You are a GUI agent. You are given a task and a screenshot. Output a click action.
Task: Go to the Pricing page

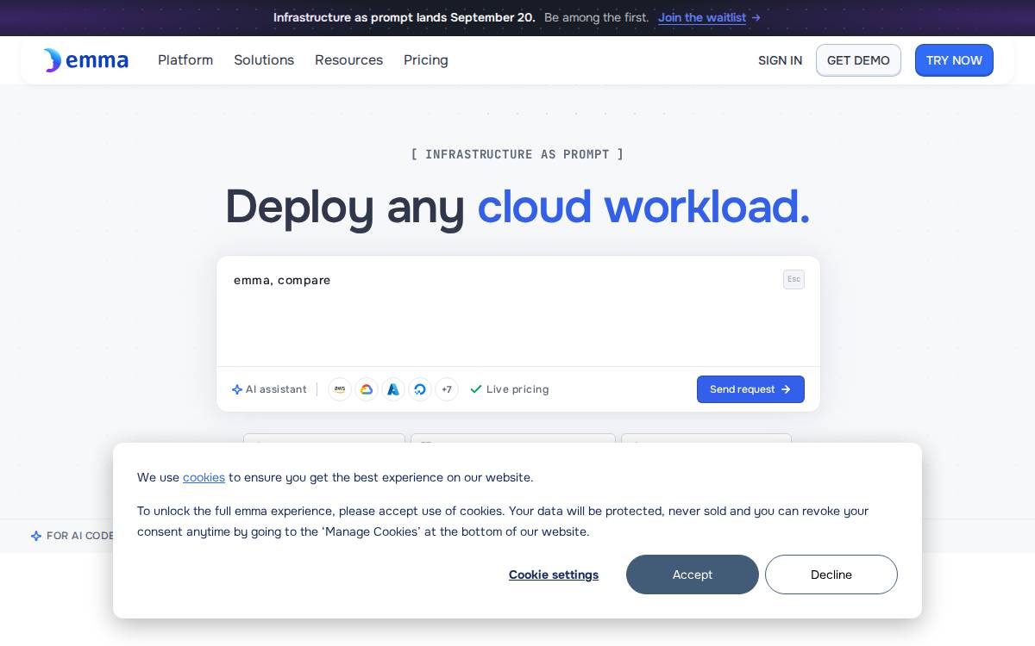tap(426, 60)
